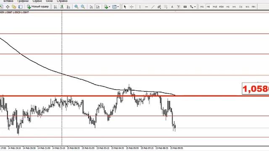Screen dimensions: 269x151
Task: Select the dark rectangle shape tool
Action: pyautogui.click(x=185, y=7)
